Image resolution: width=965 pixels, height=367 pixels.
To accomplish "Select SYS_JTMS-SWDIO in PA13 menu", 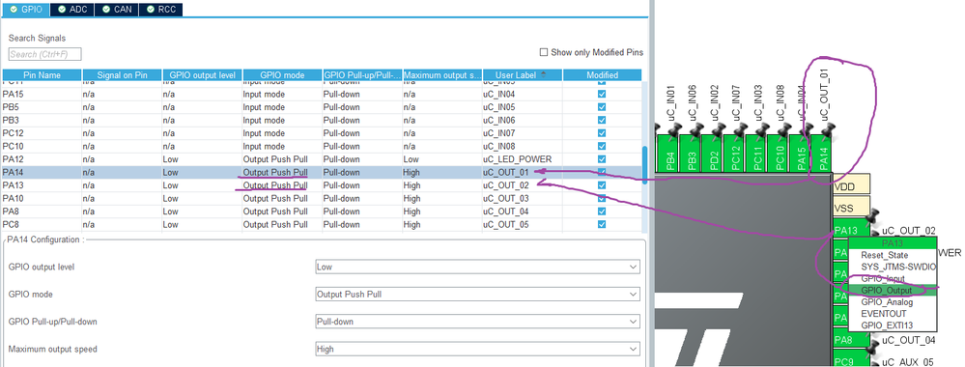I will click(x=893, y=267).
